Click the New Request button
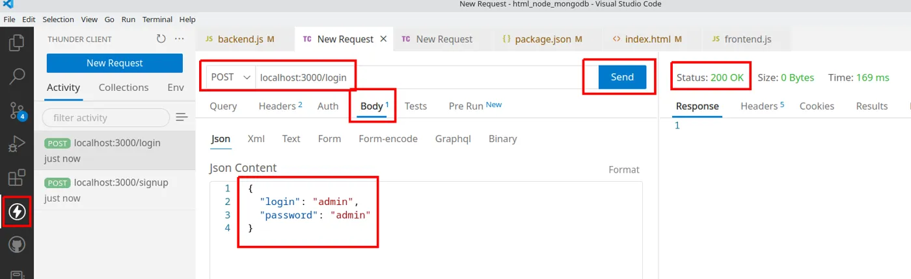911x279 pixels. coord(115,63)
